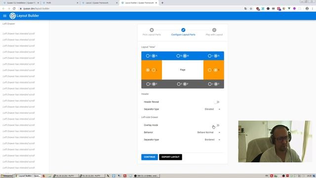Click the EXPORT LAYOUT button
The width and height of the screenshot is (316, 178).
[170, 157]
